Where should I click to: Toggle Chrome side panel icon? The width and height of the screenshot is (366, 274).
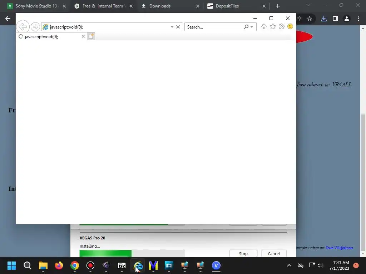pyautogui.click(x=335, y=19)
